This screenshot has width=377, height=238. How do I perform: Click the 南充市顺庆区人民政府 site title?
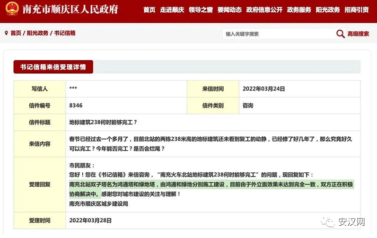click(70, 9)
